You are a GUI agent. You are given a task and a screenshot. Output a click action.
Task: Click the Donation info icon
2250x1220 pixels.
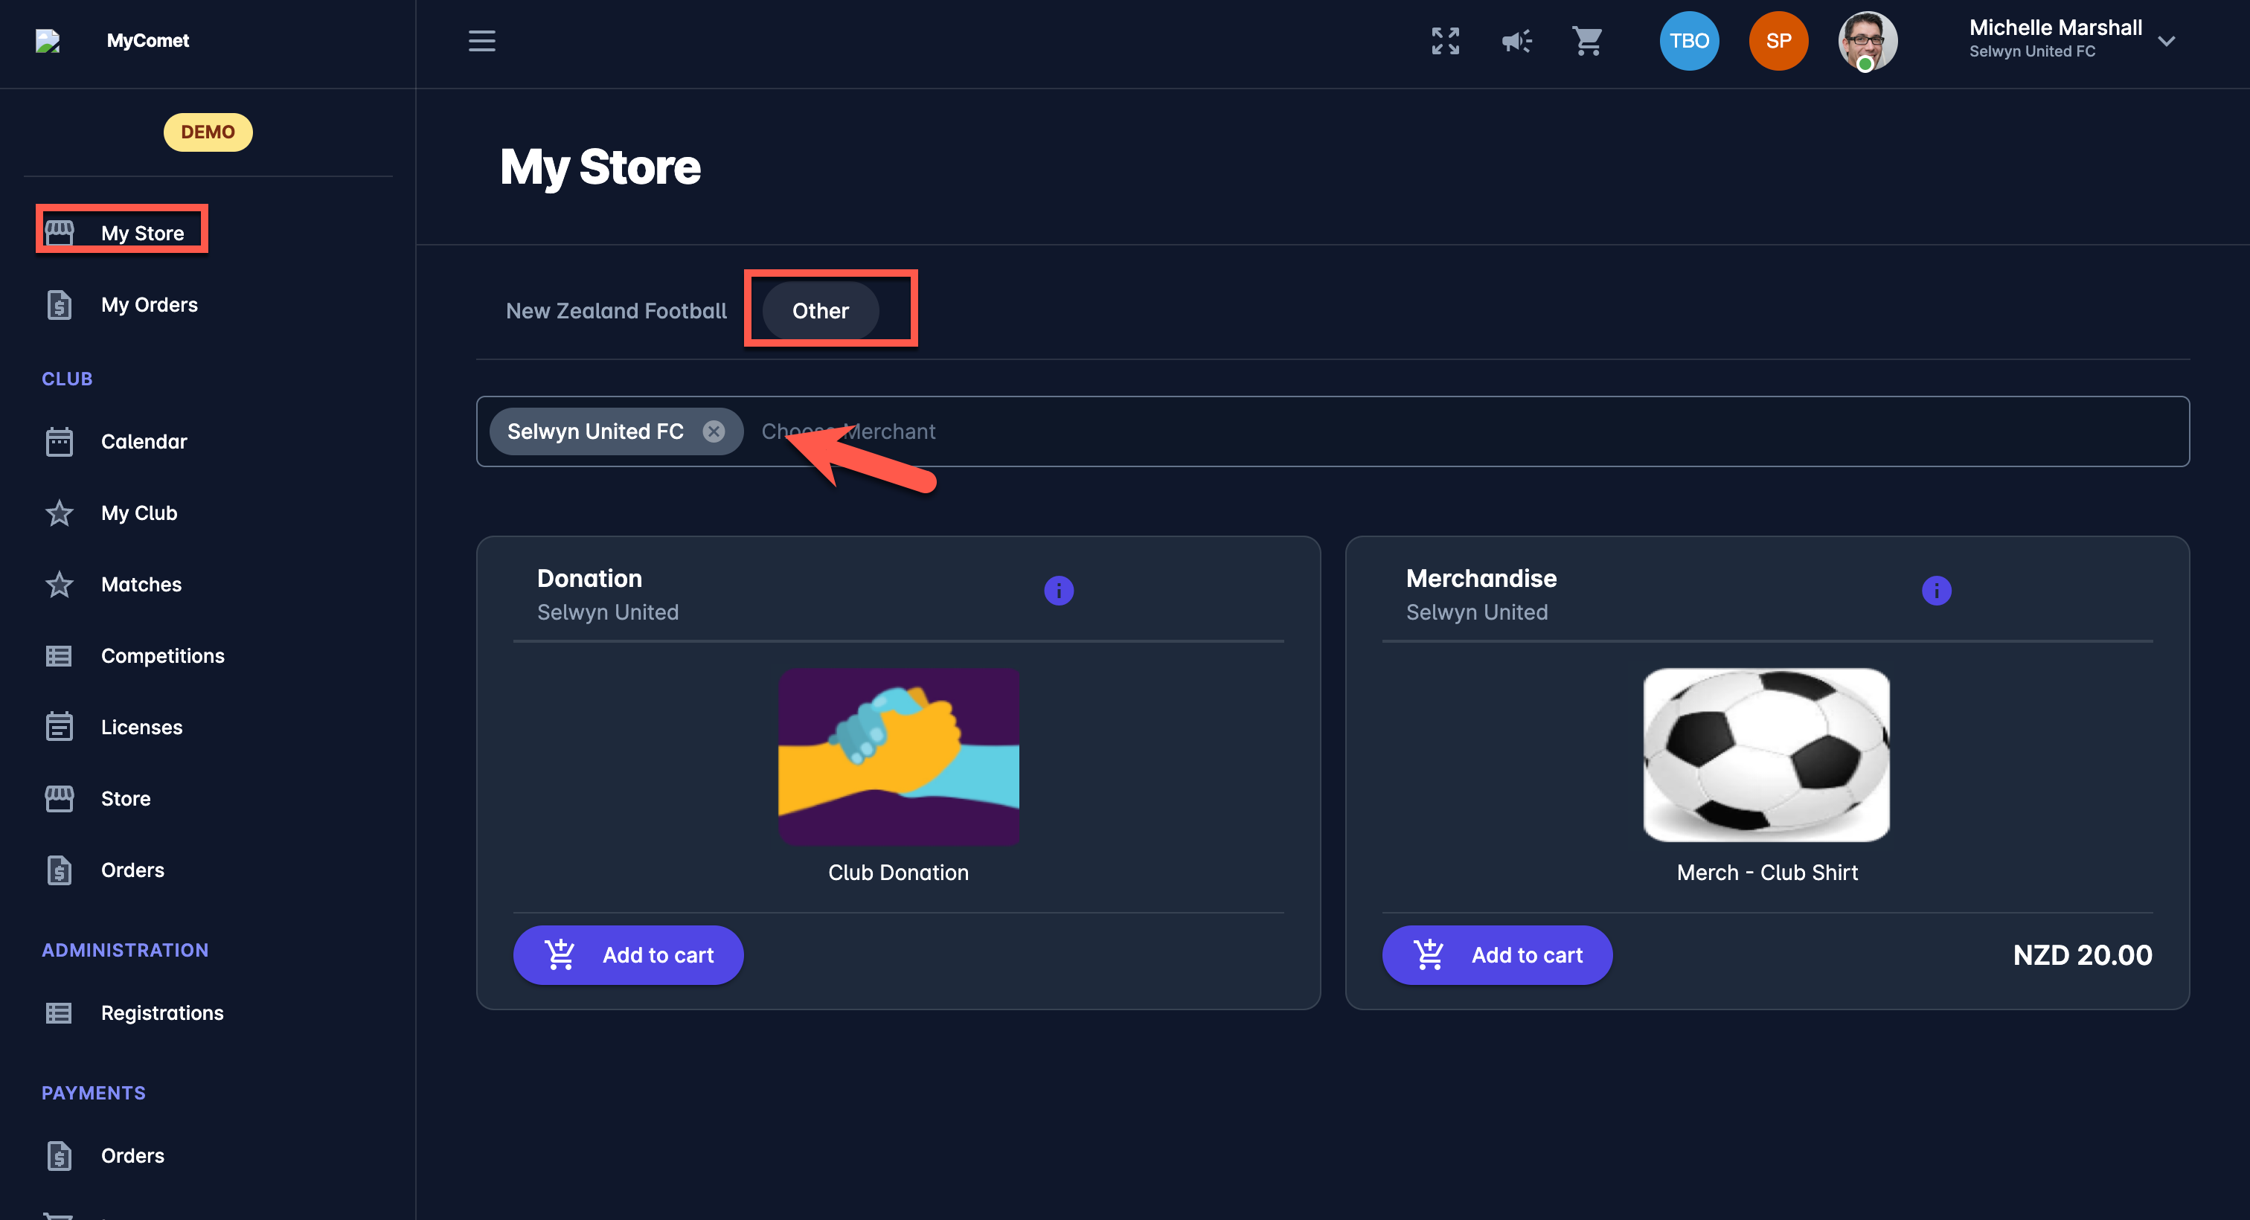point(1059,591)
